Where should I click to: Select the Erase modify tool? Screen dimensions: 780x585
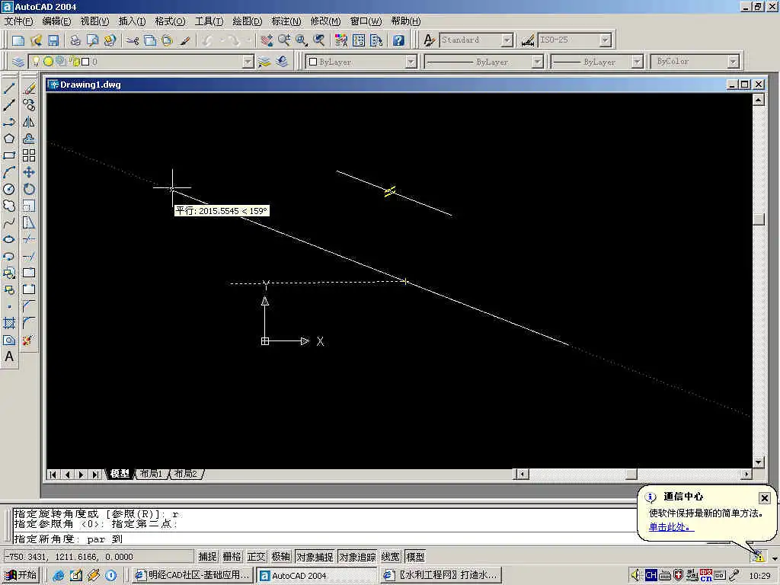(29, 88)
